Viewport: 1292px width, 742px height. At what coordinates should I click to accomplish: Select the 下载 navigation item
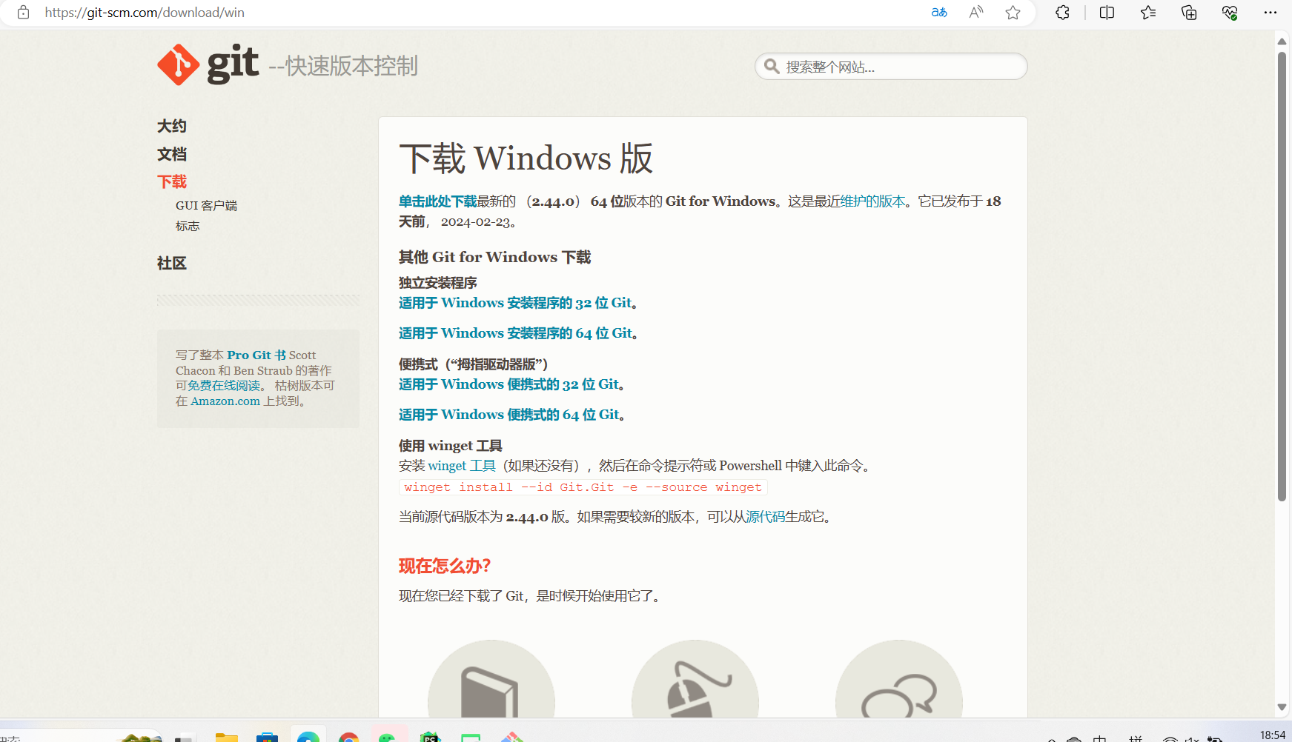(172, 181)
